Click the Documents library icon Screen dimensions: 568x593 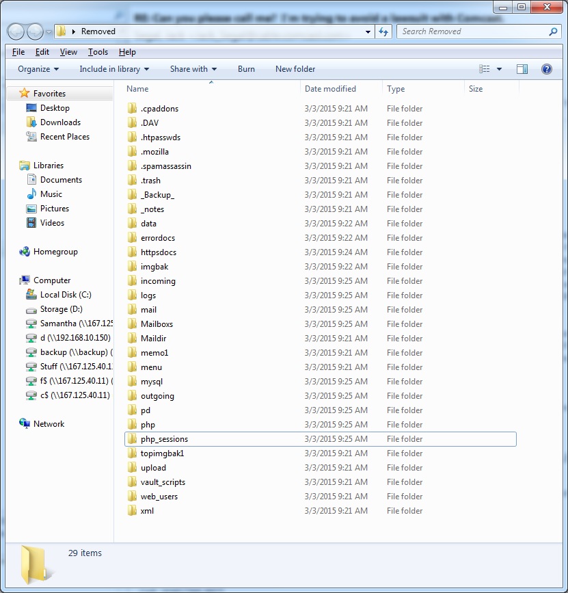click(31, 180)
